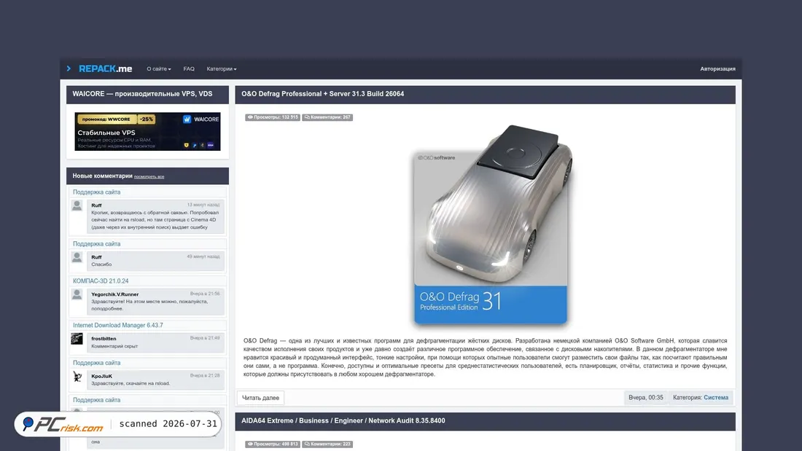Click frostbitten's avatar image
802x451 pixels.
tap(77, 339)
